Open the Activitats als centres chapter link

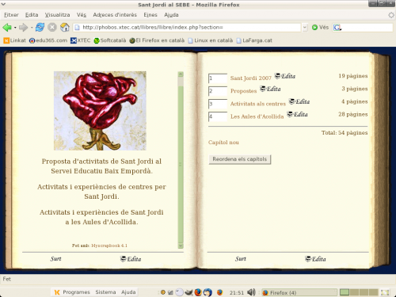(258, 104)
